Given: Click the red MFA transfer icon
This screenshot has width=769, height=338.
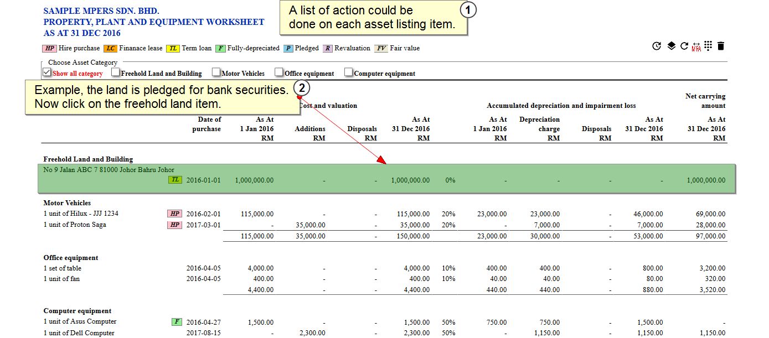Looking at the screenshot, I should (x=696, y=47).
